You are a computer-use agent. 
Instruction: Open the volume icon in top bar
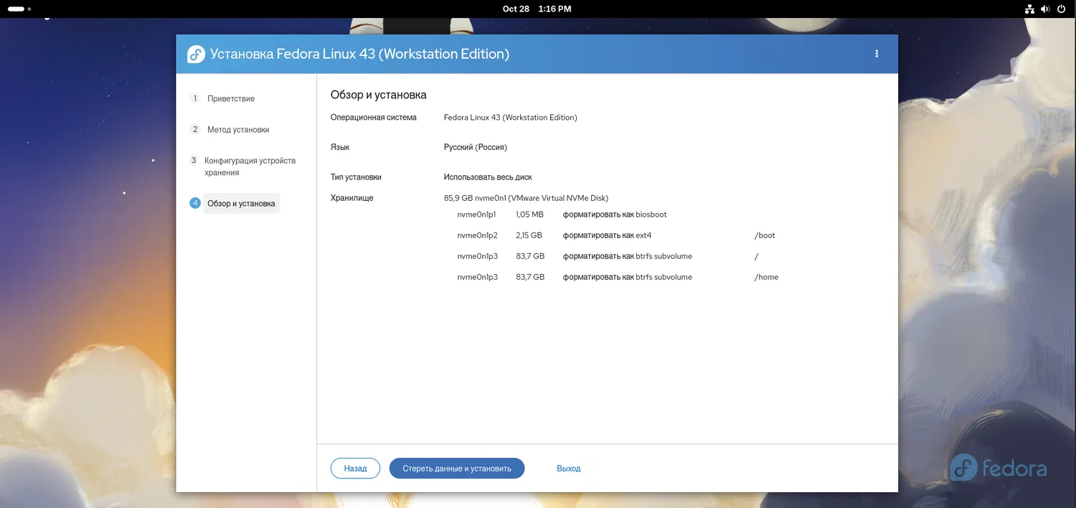click(x=1045, y=9)
